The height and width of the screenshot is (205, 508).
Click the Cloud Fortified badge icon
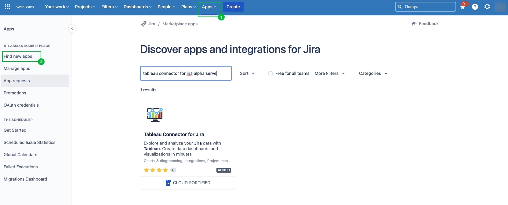(x=168, y=183)
